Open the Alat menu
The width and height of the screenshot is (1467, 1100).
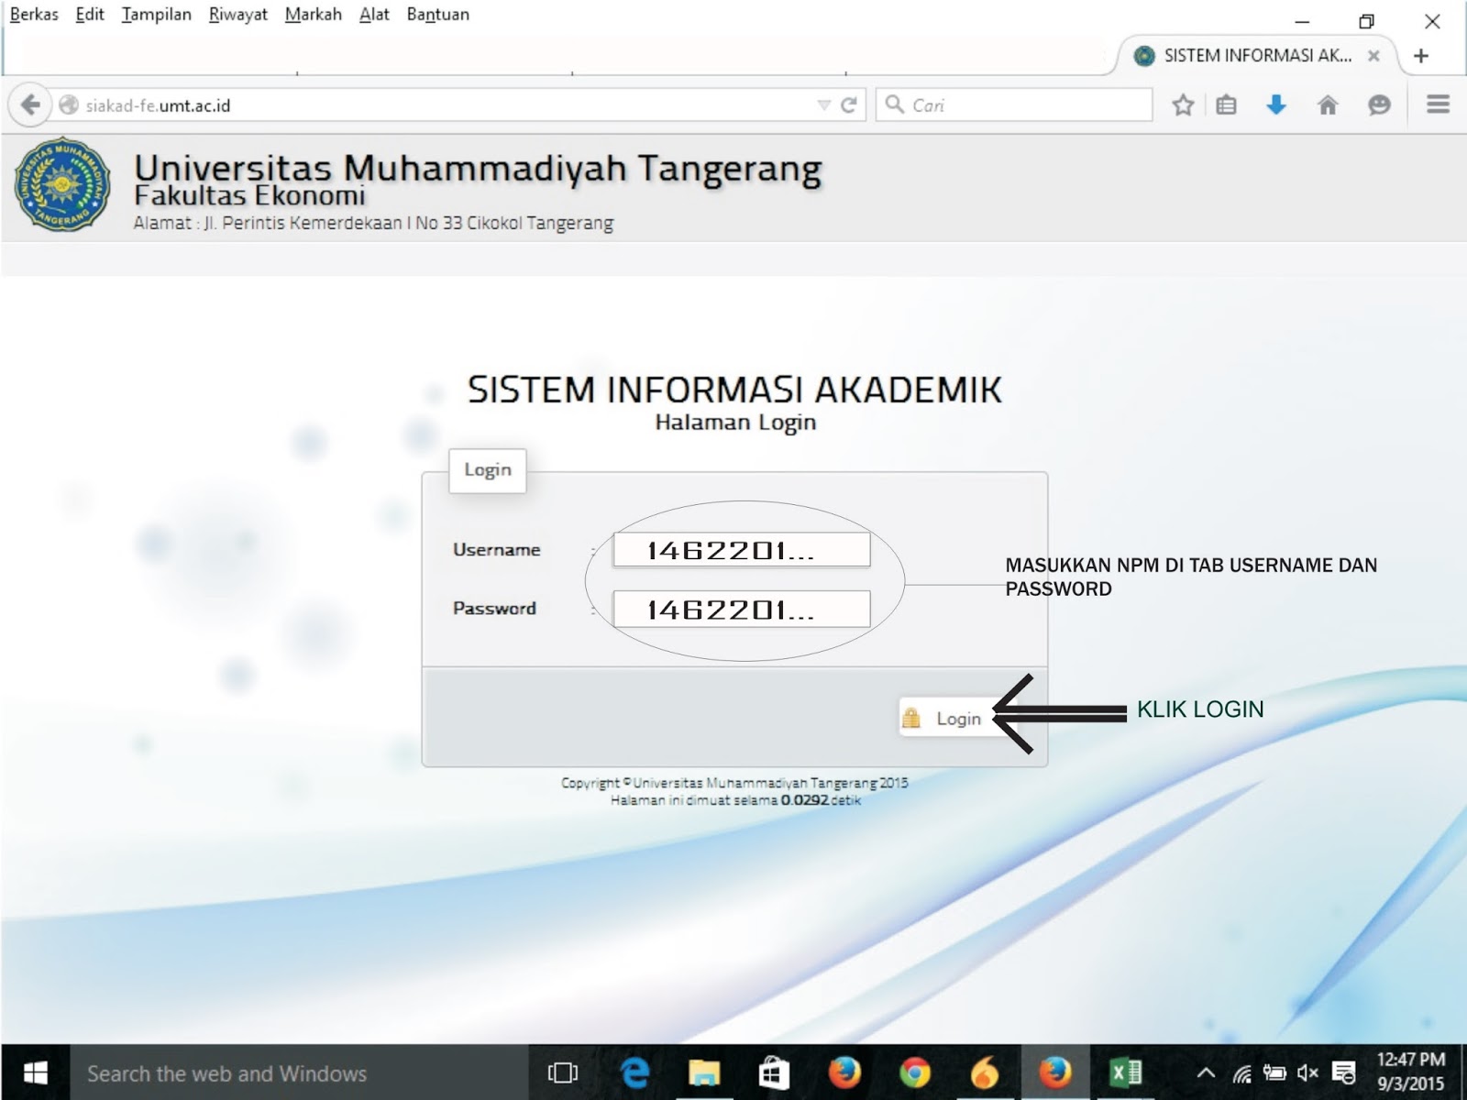(x=373, y=15)
